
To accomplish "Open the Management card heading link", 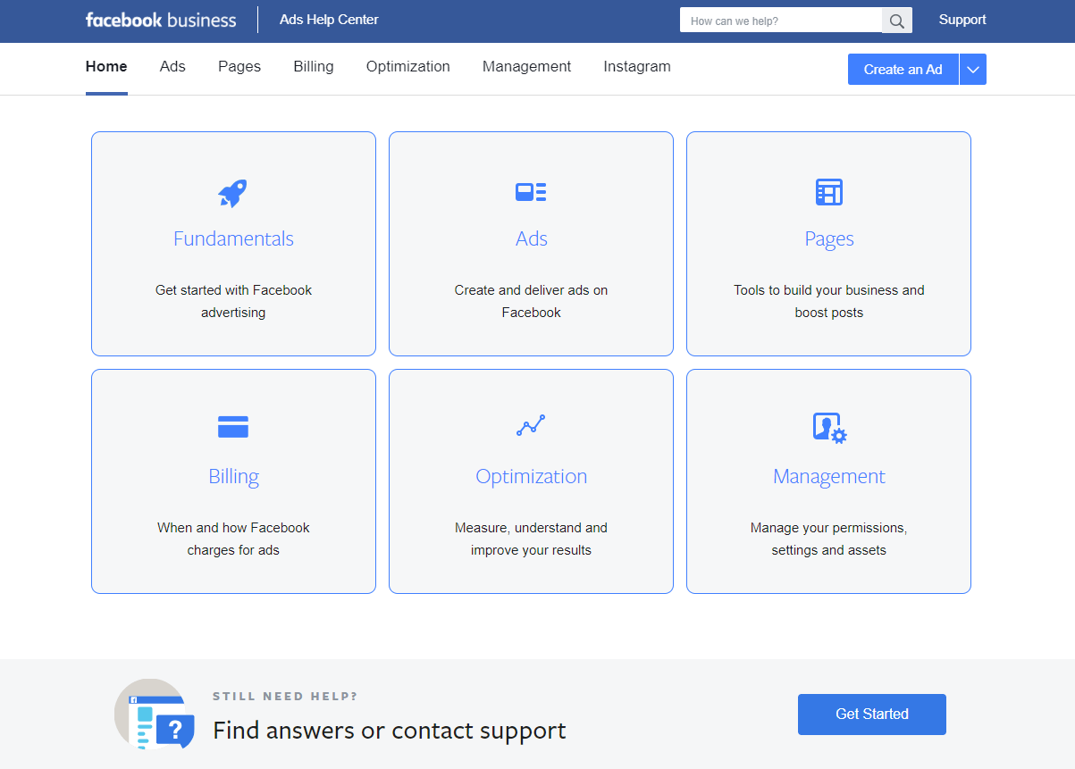I will click(x=829, y=477).
